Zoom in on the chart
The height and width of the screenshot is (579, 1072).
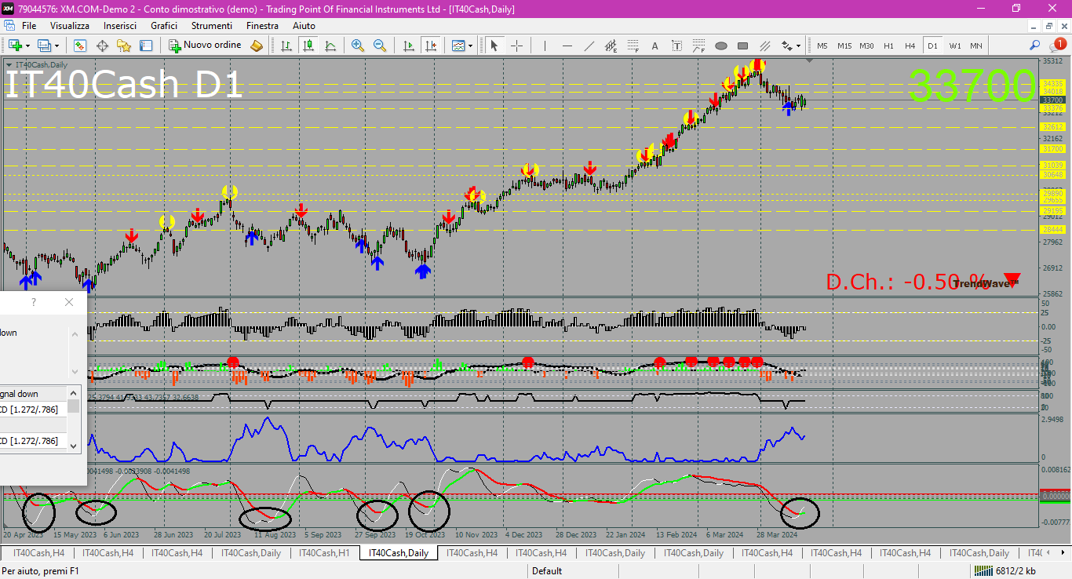click(358, 46)
